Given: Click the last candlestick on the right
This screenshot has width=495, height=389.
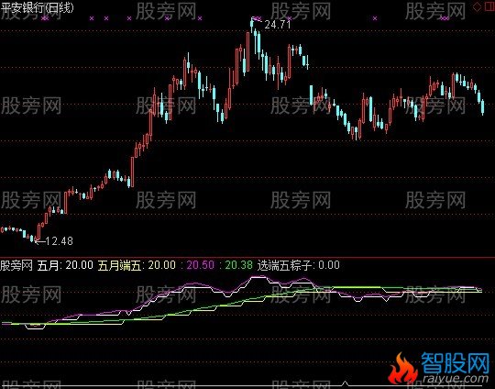Looking at the screenshot, I should [483, 107].
